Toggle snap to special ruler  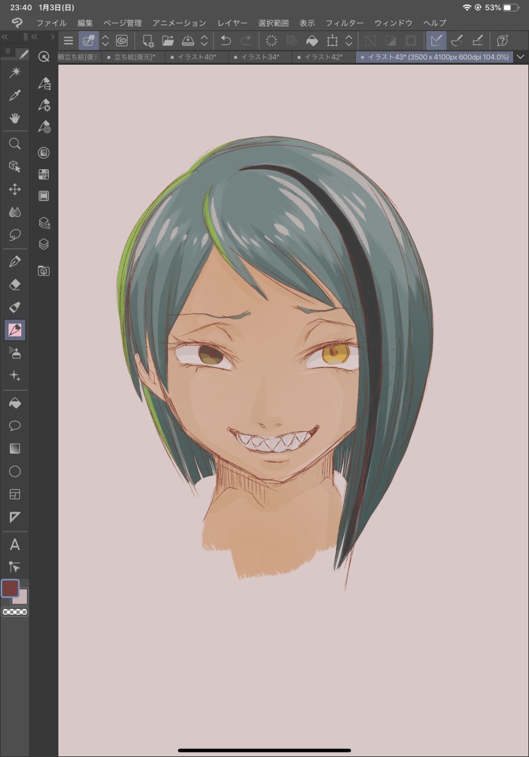[457, 40]
